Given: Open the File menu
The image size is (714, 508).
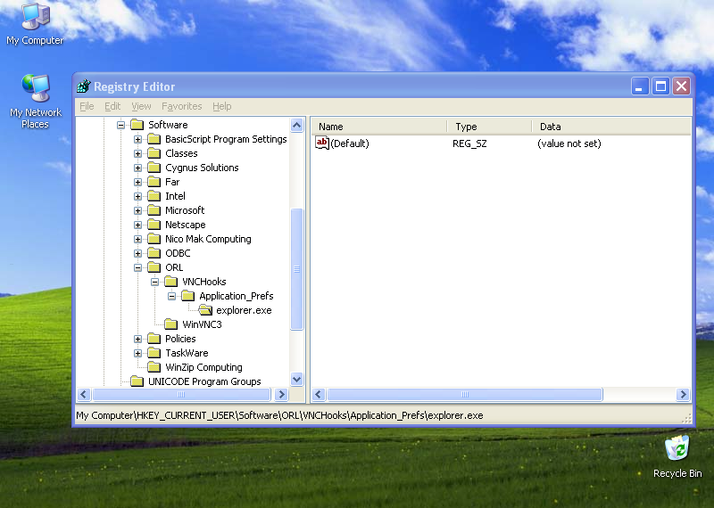Looking at the screenshot, I should (87, 106).
